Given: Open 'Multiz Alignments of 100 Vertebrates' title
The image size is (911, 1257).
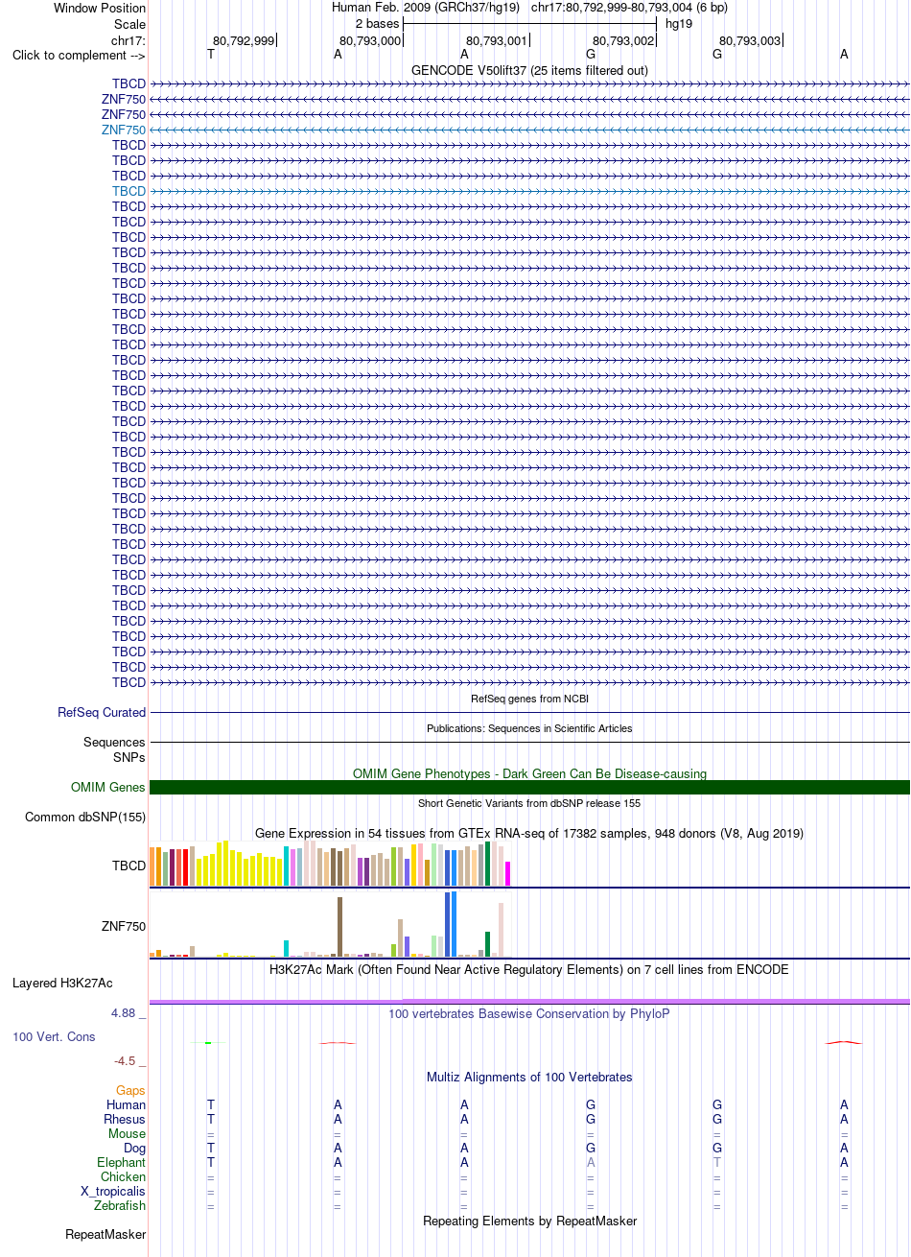Looking at the screenshot, I should click(x=529, y=1077).
